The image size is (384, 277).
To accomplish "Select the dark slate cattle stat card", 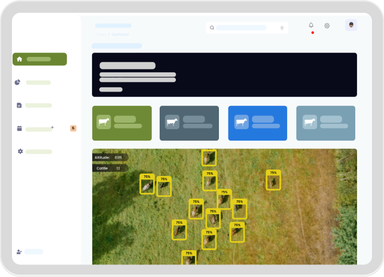I will 189,123.
